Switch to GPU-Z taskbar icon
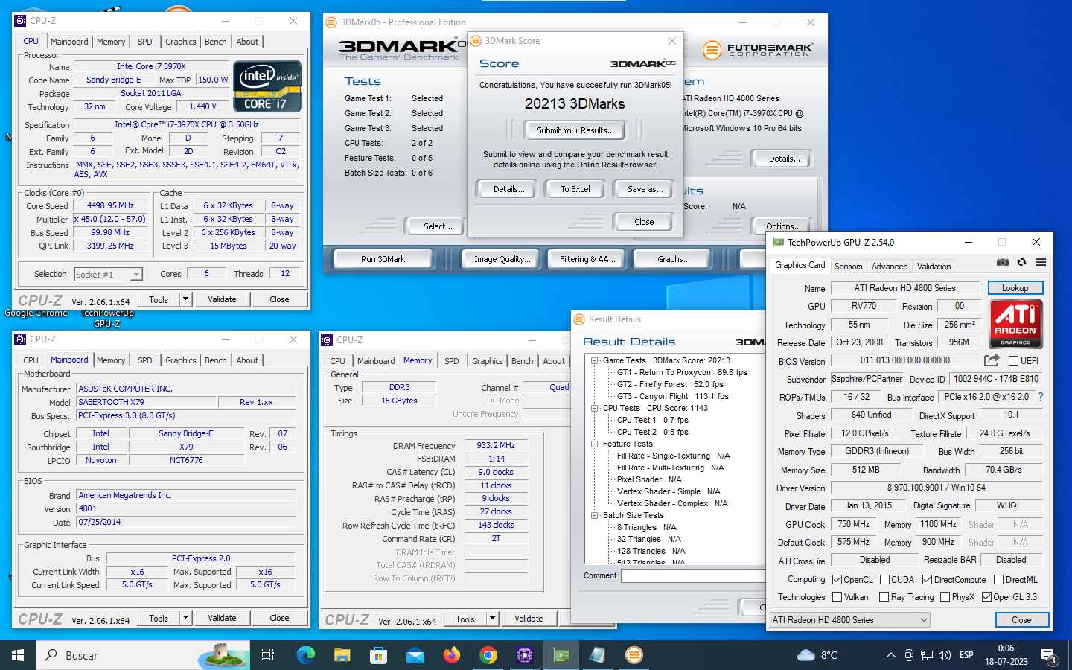 point(561,655)
